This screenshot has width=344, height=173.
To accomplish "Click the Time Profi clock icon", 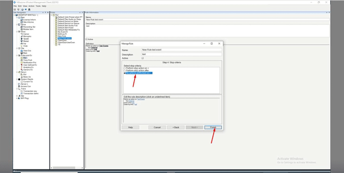I will pos(22,60).
